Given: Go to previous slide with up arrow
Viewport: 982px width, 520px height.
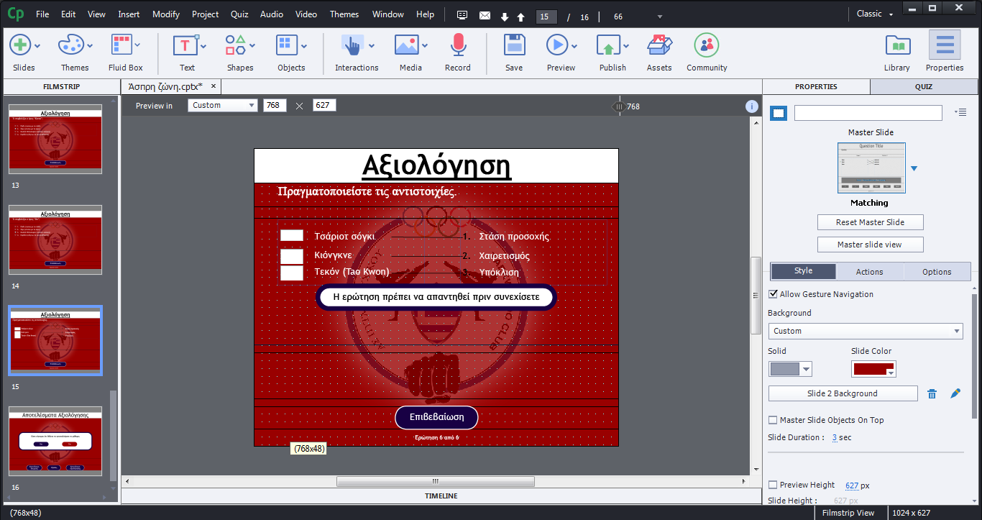Looking at the screenshot, I should click(x=520, y=16).
